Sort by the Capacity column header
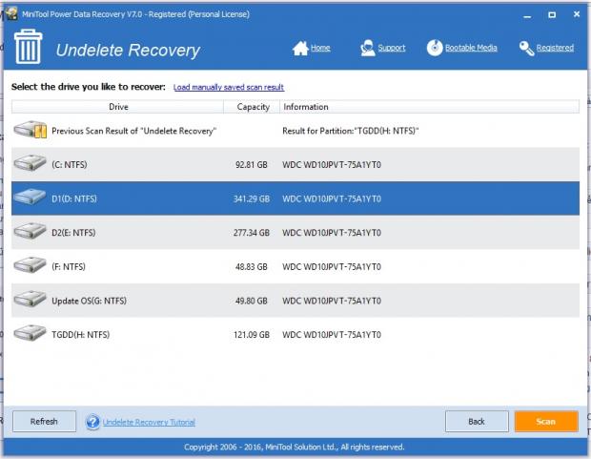 click(x=253, y=107)
